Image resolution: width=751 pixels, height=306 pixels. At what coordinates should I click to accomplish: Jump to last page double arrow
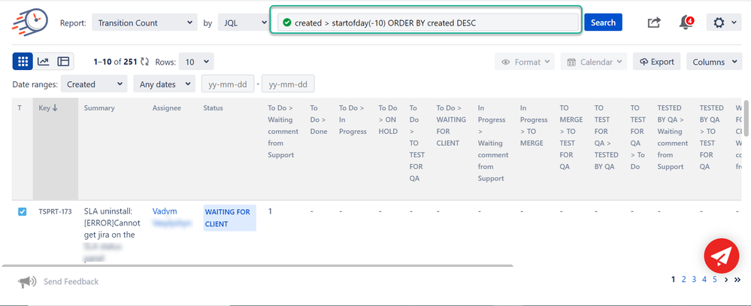pyautogui.click(x=737, y=280)
